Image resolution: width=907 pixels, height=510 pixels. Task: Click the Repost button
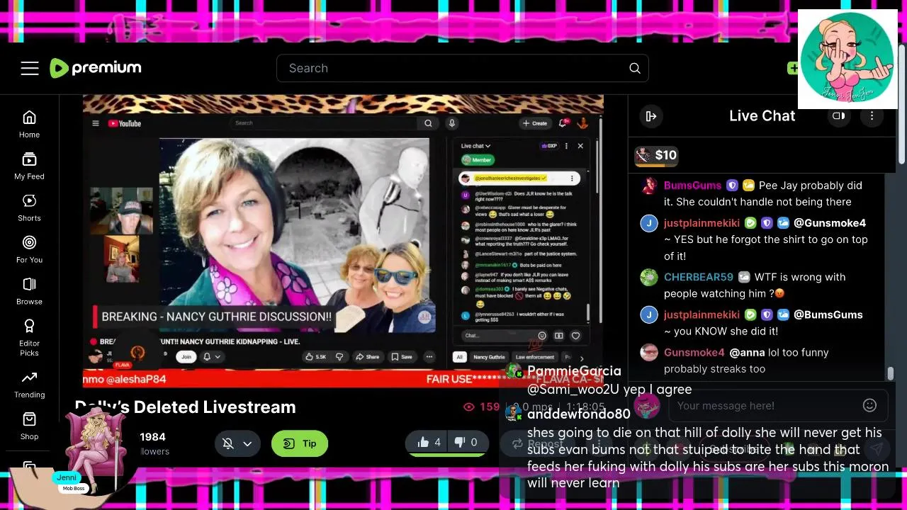[x=536, y=443]
